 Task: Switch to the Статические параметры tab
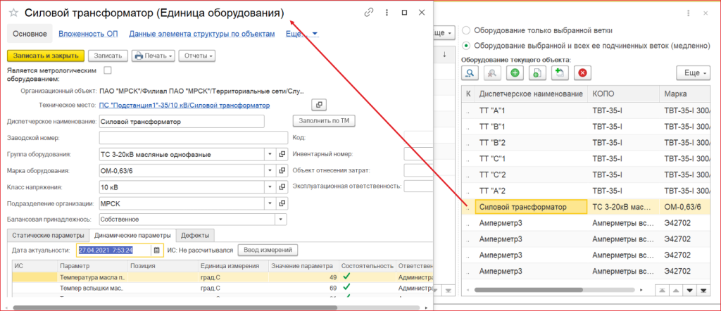tap(47, 235)
